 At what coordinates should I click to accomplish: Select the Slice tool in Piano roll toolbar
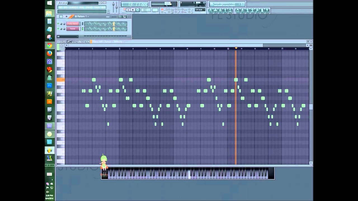click(79, 42)
